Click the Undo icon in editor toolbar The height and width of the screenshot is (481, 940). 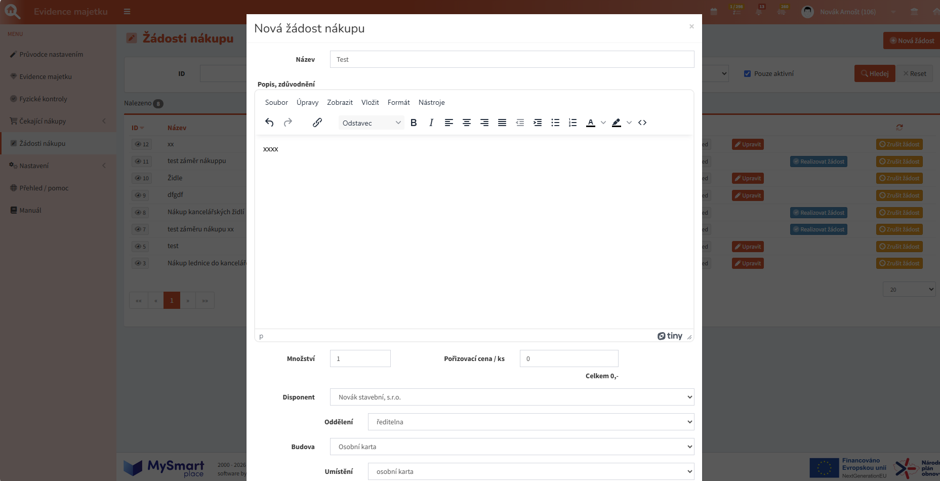point(269,123)
